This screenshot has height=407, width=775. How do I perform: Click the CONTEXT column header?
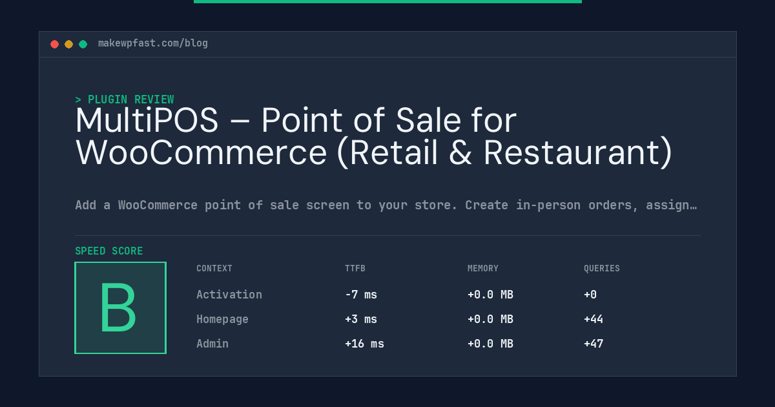214,269
